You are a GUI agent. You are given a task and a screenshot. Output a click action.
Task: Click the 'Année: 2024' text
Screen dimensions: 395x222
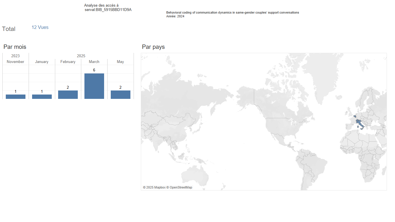(x=175, y=16)
